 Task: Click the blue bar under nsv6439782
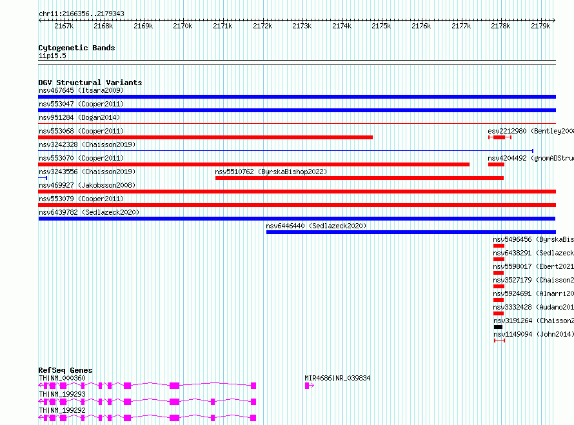297,219
